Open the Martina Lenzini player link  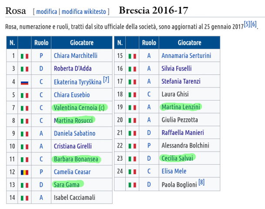click(181, 107)
